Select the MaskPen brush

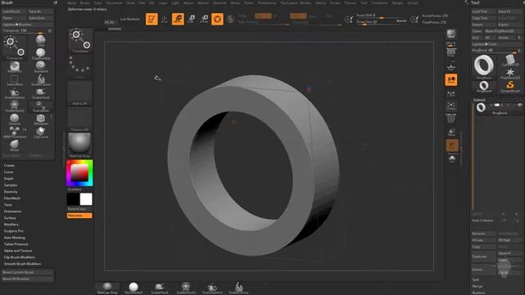[15, 67]
